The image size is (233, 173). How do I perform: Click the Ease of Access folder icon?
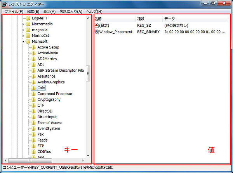(x=33, y=123)
